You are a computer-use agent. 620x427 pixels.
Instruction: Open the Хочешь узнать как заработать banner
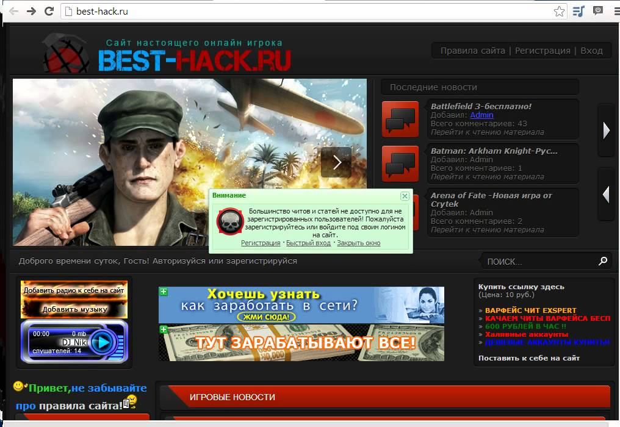(301, 305)
